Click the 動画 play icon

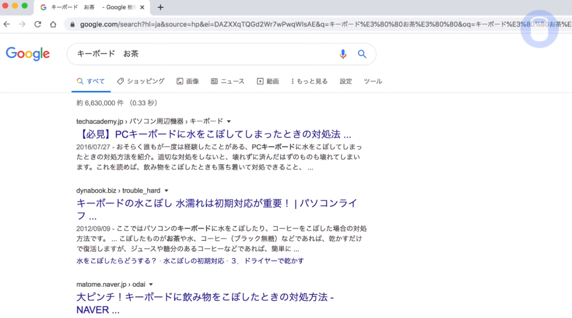(260, 81)
